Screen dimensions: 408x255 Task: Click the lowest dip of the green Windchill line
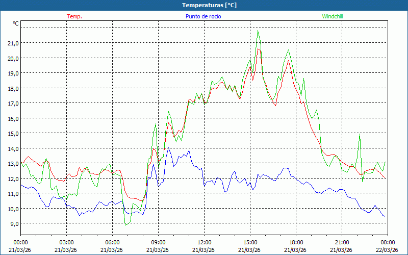pyautogui.click(x=125, y=224)
